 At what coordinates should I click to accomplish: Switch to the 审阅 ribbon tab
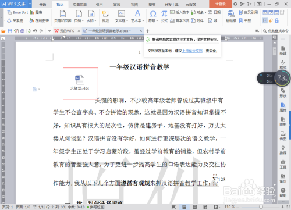(x=117, y=5)
